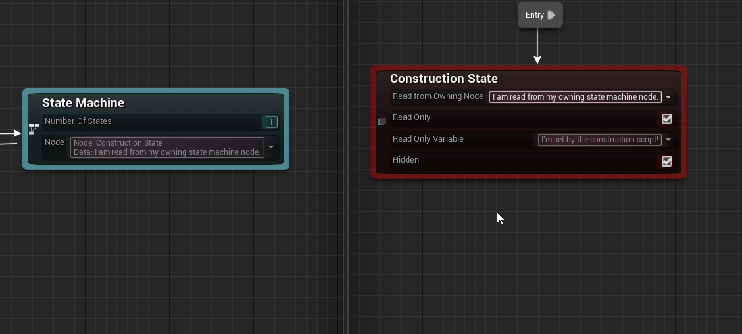
Task: Click the Number Of States value box
Action: point(270,122)
